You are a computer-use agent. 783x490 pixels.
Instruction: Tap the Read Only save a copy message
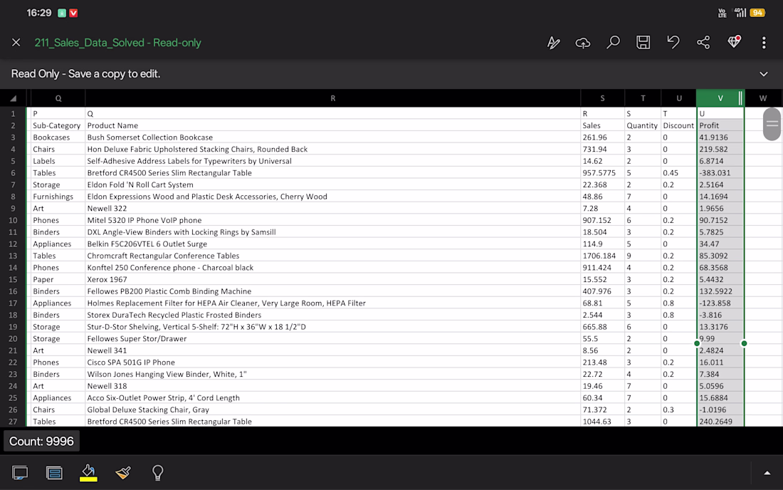tap(86, 74)
